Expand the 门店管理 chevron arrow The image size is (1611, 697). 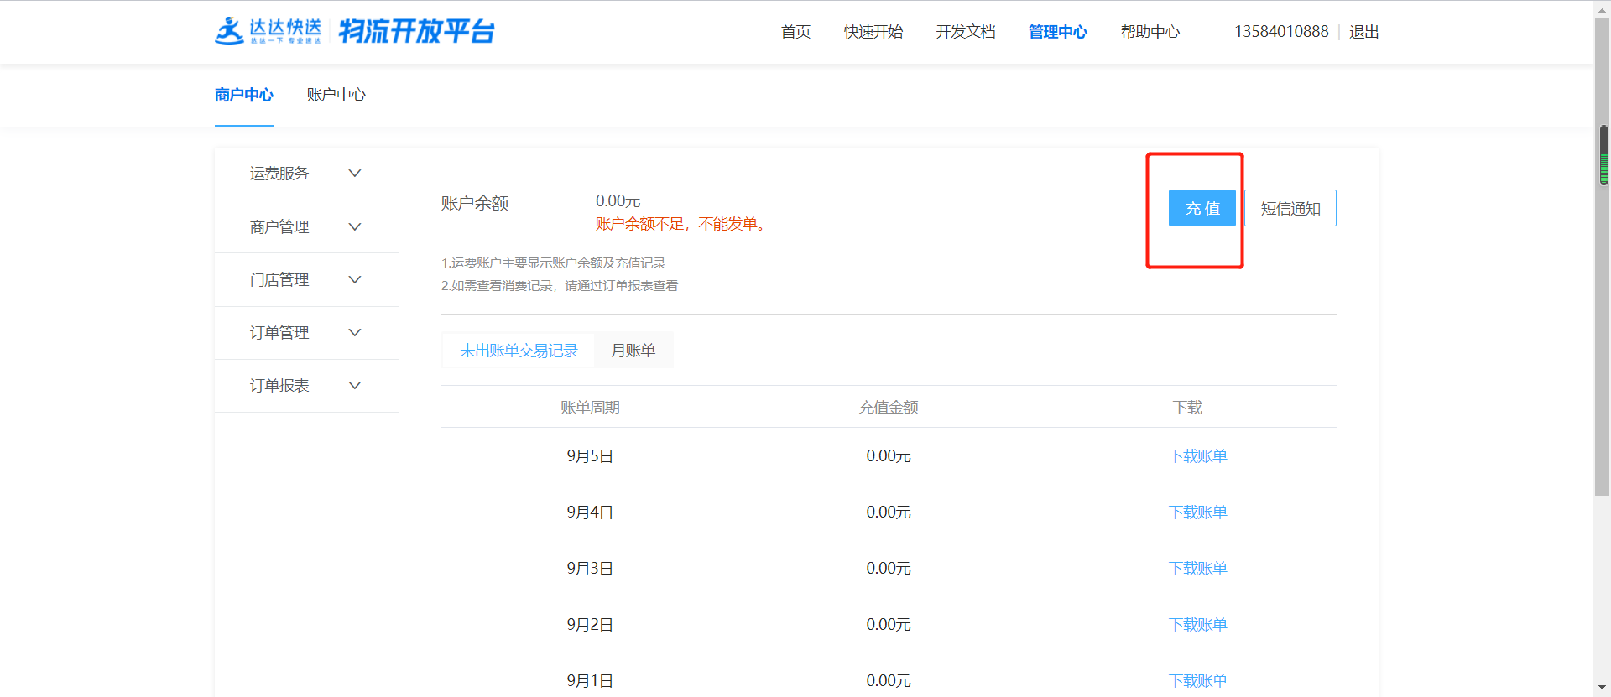tap(354, 280)
